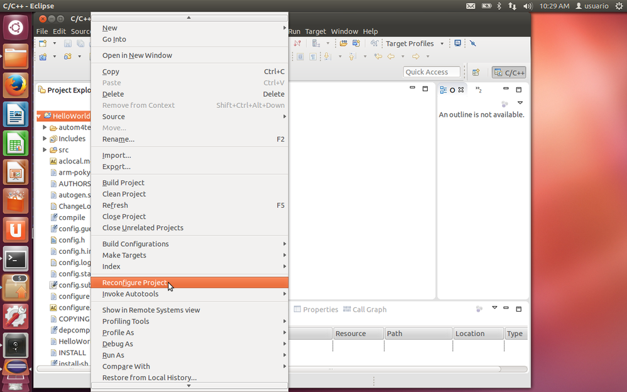Expand the Includes node in Project Explorer
This screenshot has width=627, height=392.
pyautogui.click(x=45, y=138)
